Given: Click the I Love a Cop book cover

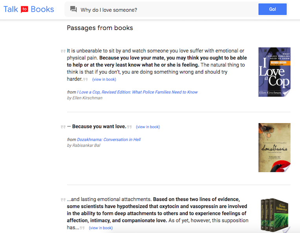Looking at the screenshot, I should (274, 72).
